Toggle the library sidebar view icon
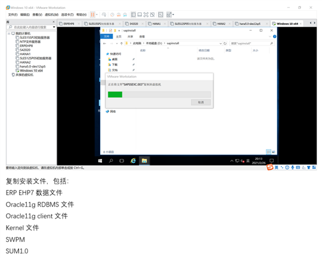This screenshot has height=258, width=322. (x=134, y=14)
